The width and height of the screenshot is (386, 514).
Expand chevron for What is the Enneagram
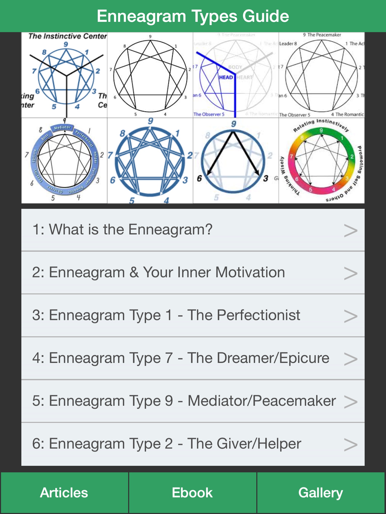pyautogui.click(x=350, y=230)
